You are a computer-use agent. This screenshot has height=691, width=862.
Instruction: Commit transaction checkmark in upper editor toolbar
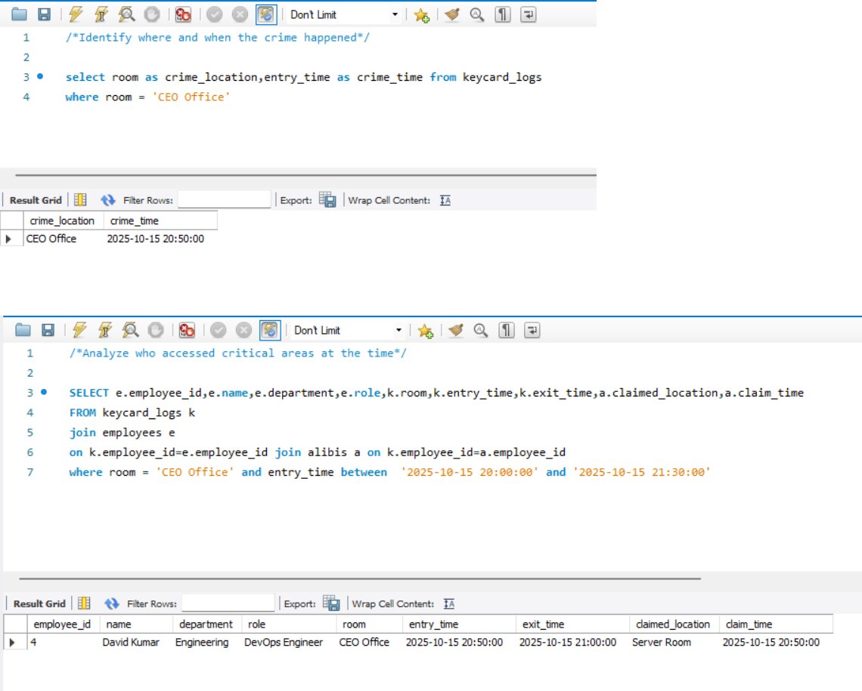(215, 14)
